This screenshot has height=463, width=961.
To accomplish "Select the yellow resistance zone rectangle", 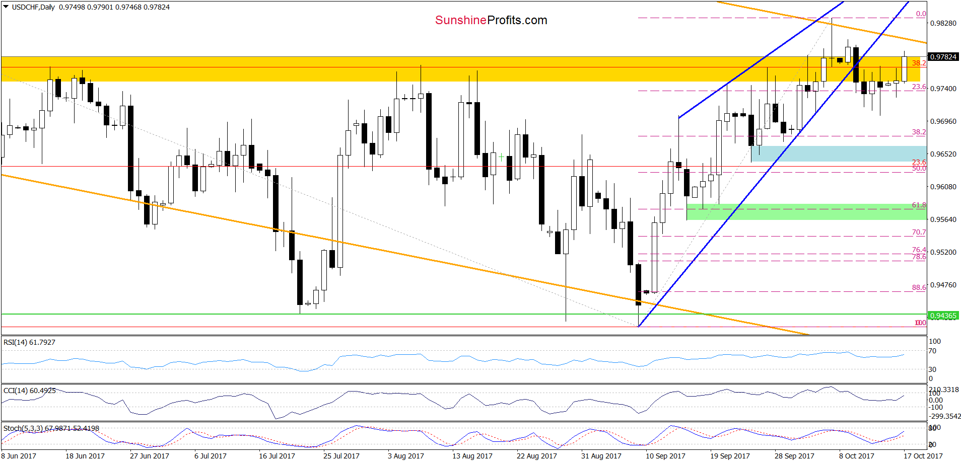I will point(460,69).
